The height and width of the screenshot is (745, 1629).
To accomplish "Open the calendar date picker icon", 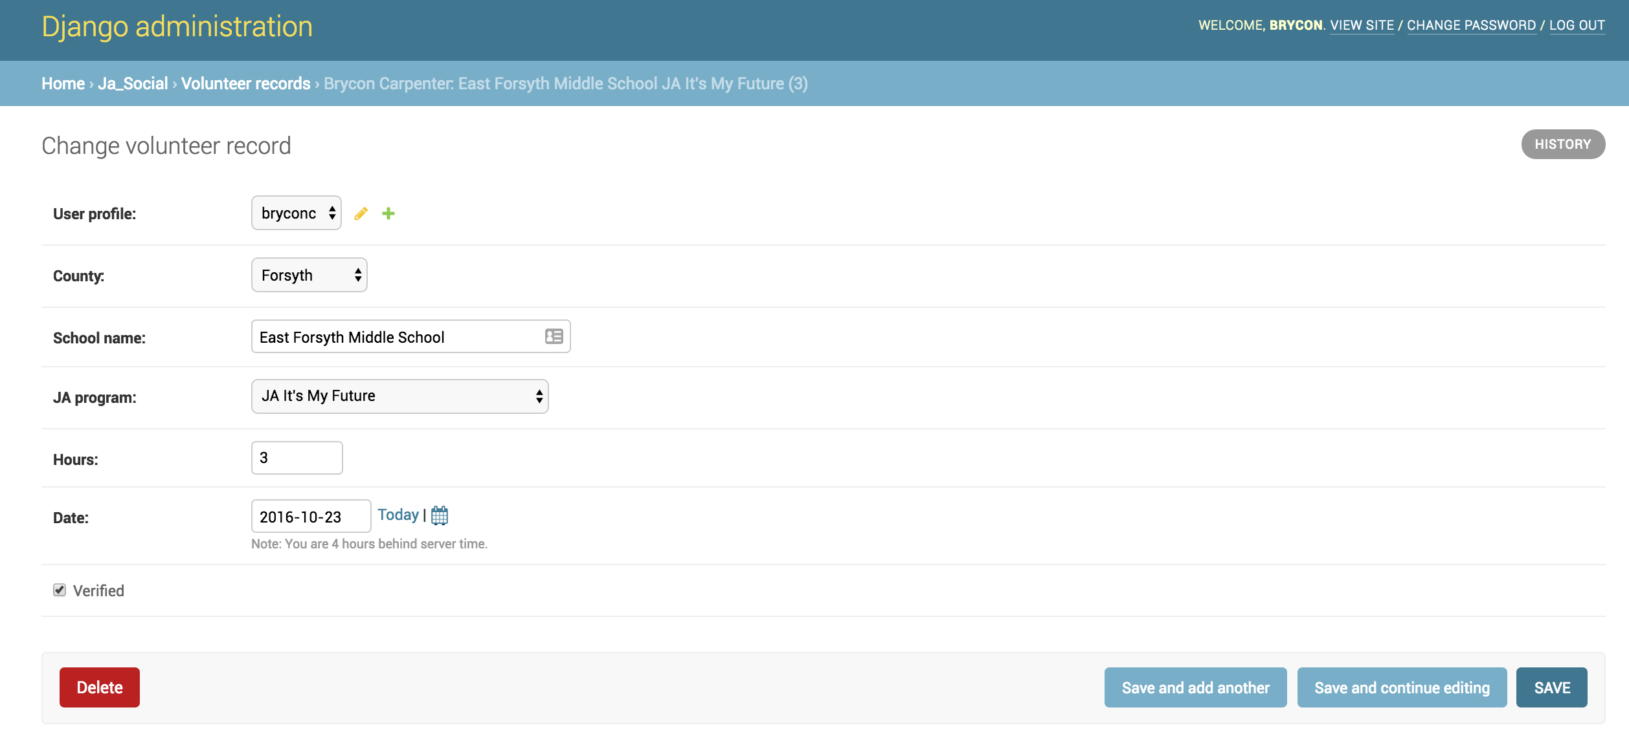I will coord(440,515).
